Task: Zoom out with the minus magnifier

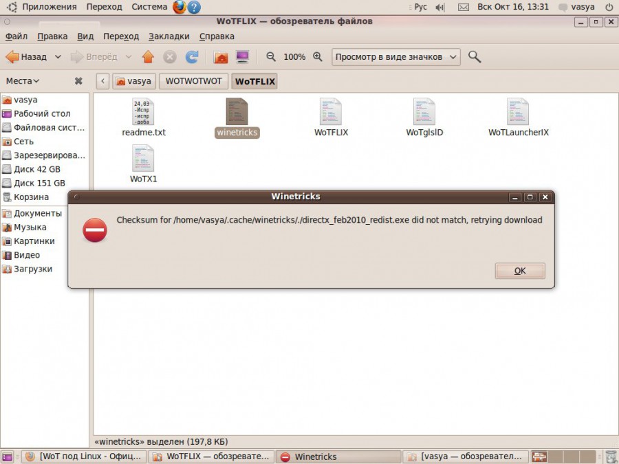Action: tap(271, 57)
